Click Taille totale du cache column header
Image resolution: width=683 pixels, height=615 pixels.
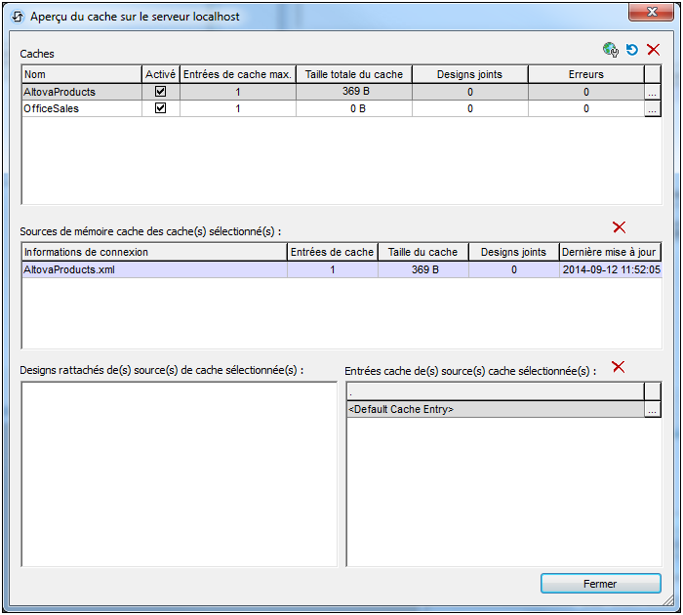click(352, 74)
